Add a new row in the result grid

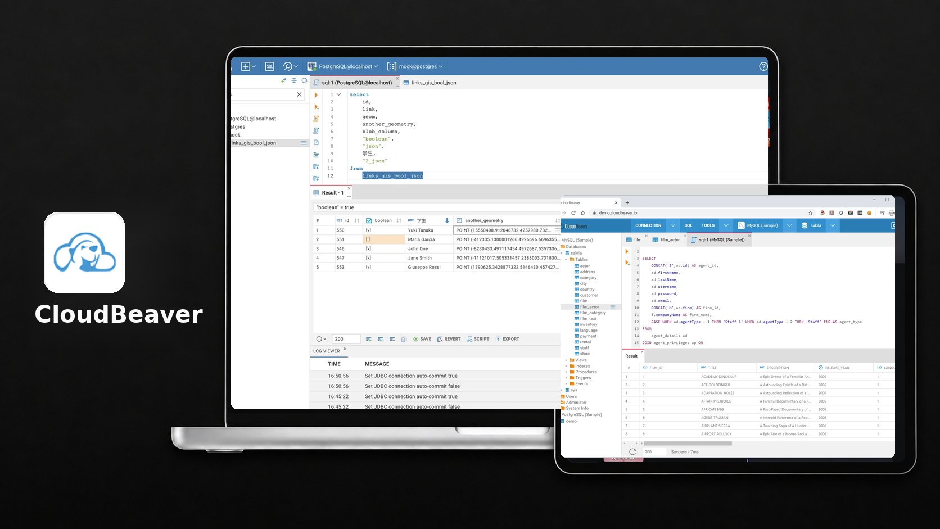pos(368,339)
